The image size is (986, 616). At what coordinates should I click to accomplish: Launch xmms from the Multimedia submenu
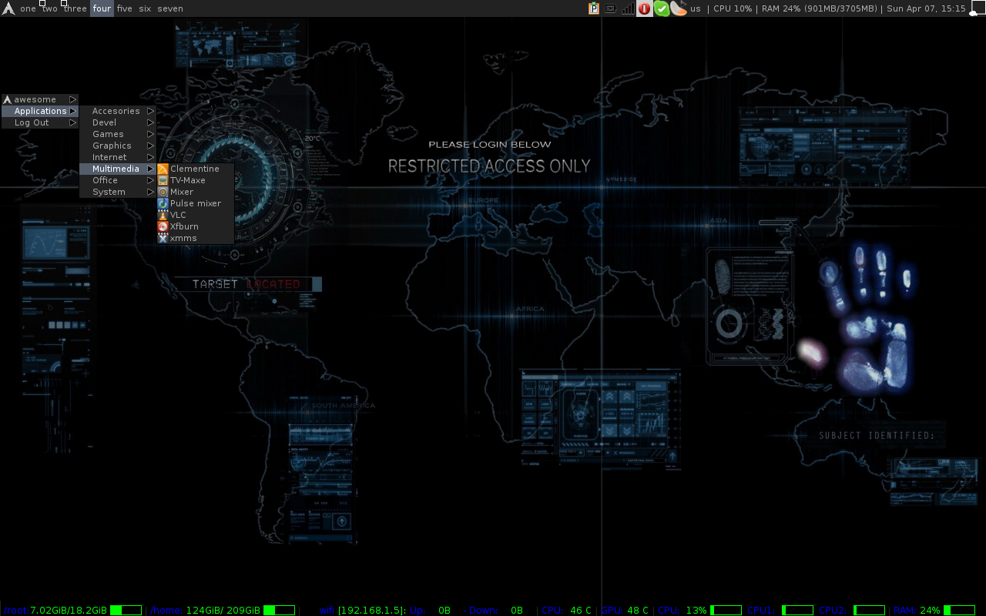coord(183,238)
